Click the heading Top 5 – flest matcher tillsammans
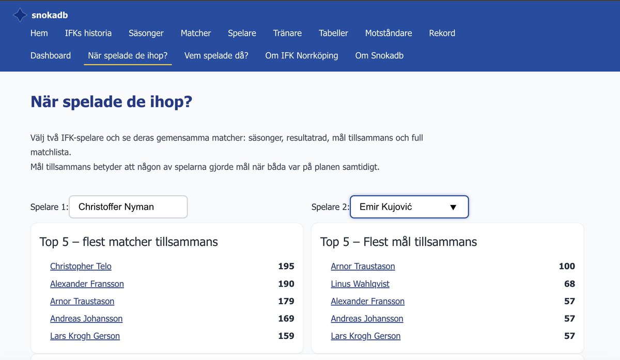 (x=129, y=242)
